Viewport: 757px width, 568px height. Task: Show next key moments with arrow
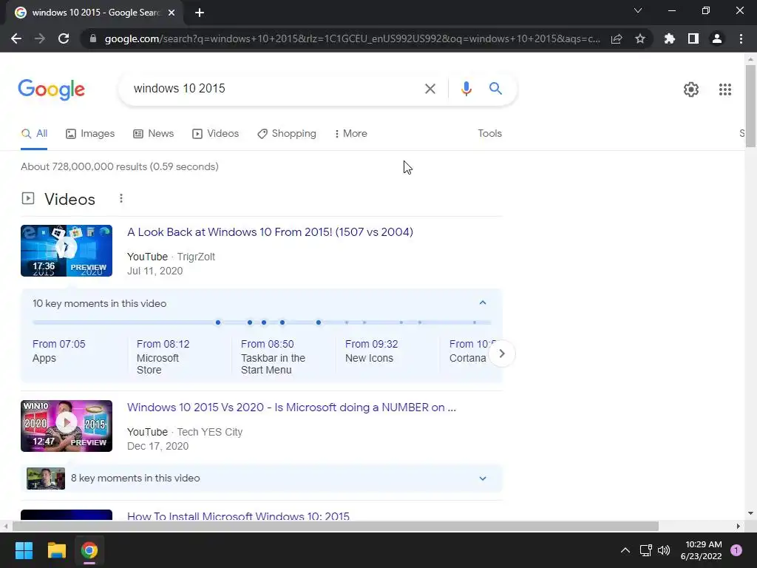point(502,354)
